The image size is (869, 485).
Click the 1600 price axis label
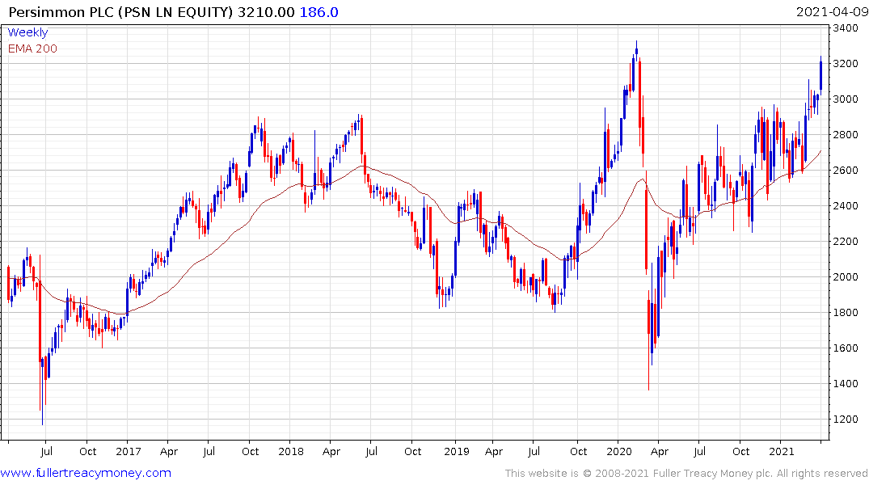846,348
